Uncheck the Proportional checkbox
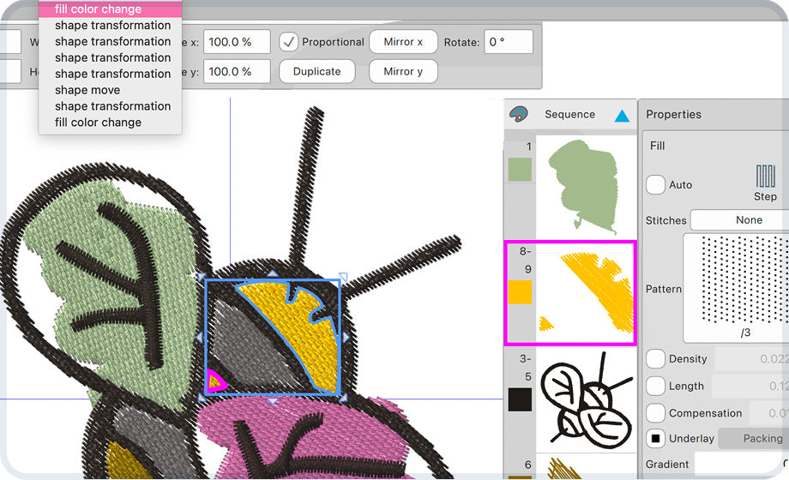 tap(290, 42)
